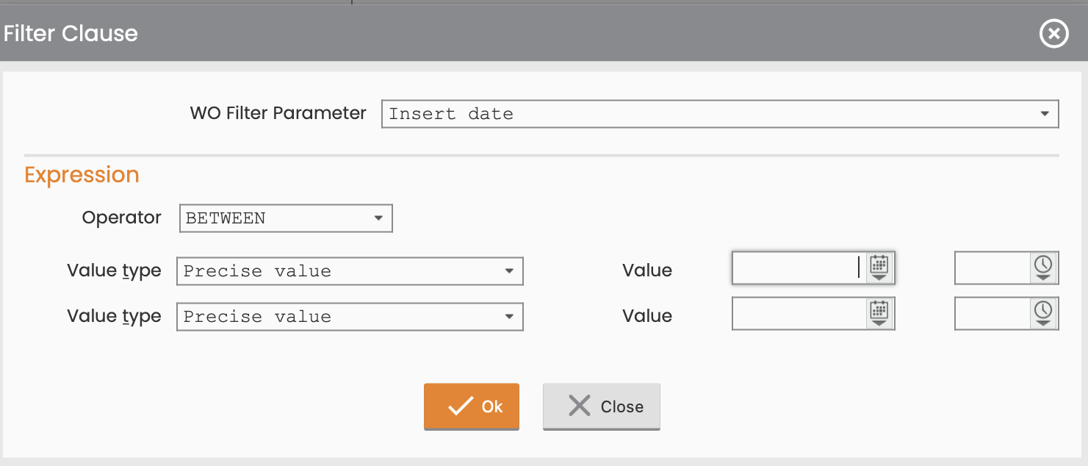The width and height of the screenshot is (1088, 466).
Task: Focus the first Value date input field
Action: coord(799,268)
